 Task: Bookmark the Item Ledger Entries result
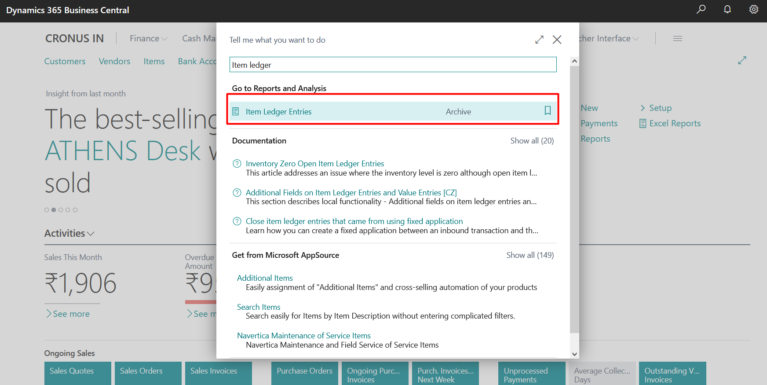548,110
